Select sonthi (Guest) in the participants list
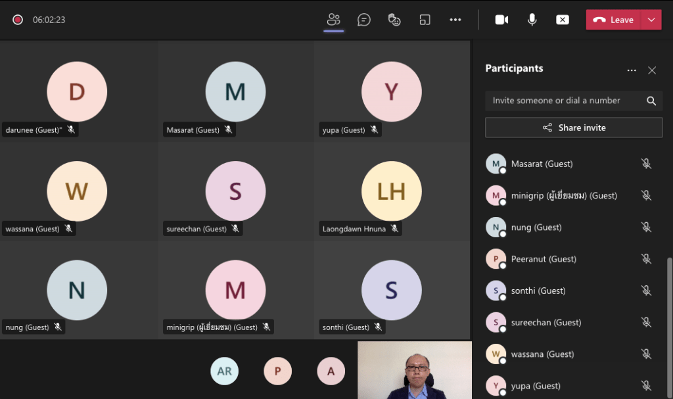This screenshot has height=399, width=673. tap(538, 291)
